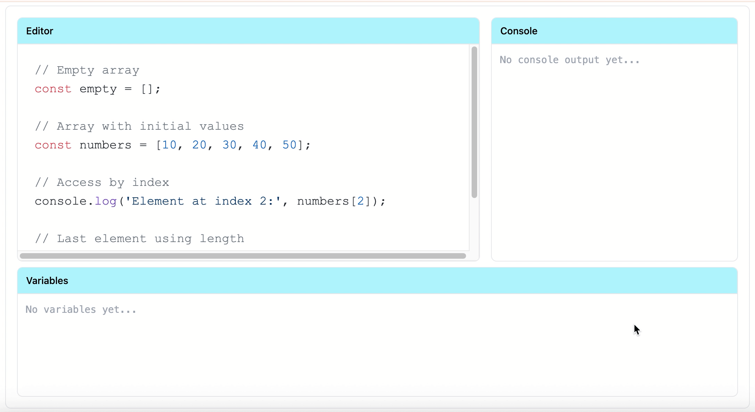This screenshot has width=755, height=412.
Task: Click the '// Access by index' comment
Action: 102,183
